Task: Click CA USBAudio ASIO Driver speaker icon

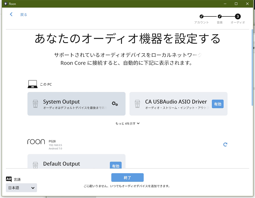Action: point(137,104)
